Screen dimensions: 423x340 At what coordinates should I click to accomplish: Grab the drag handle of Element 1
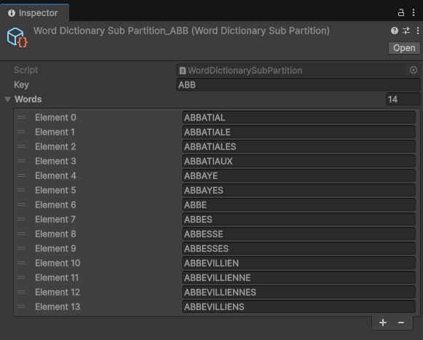(21, 132)
